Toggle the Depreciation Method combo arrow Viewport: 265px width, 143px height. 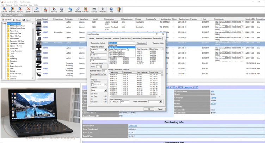tap(134, 43)
